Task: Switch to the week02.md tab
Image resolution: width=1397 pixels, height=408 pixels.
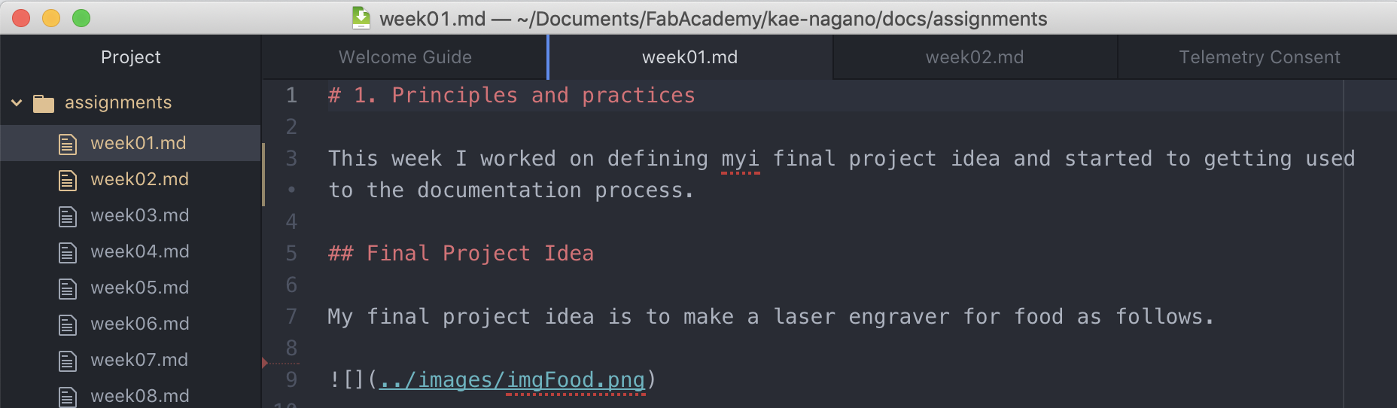Action: pyautogui.click(x=974, y=57)
